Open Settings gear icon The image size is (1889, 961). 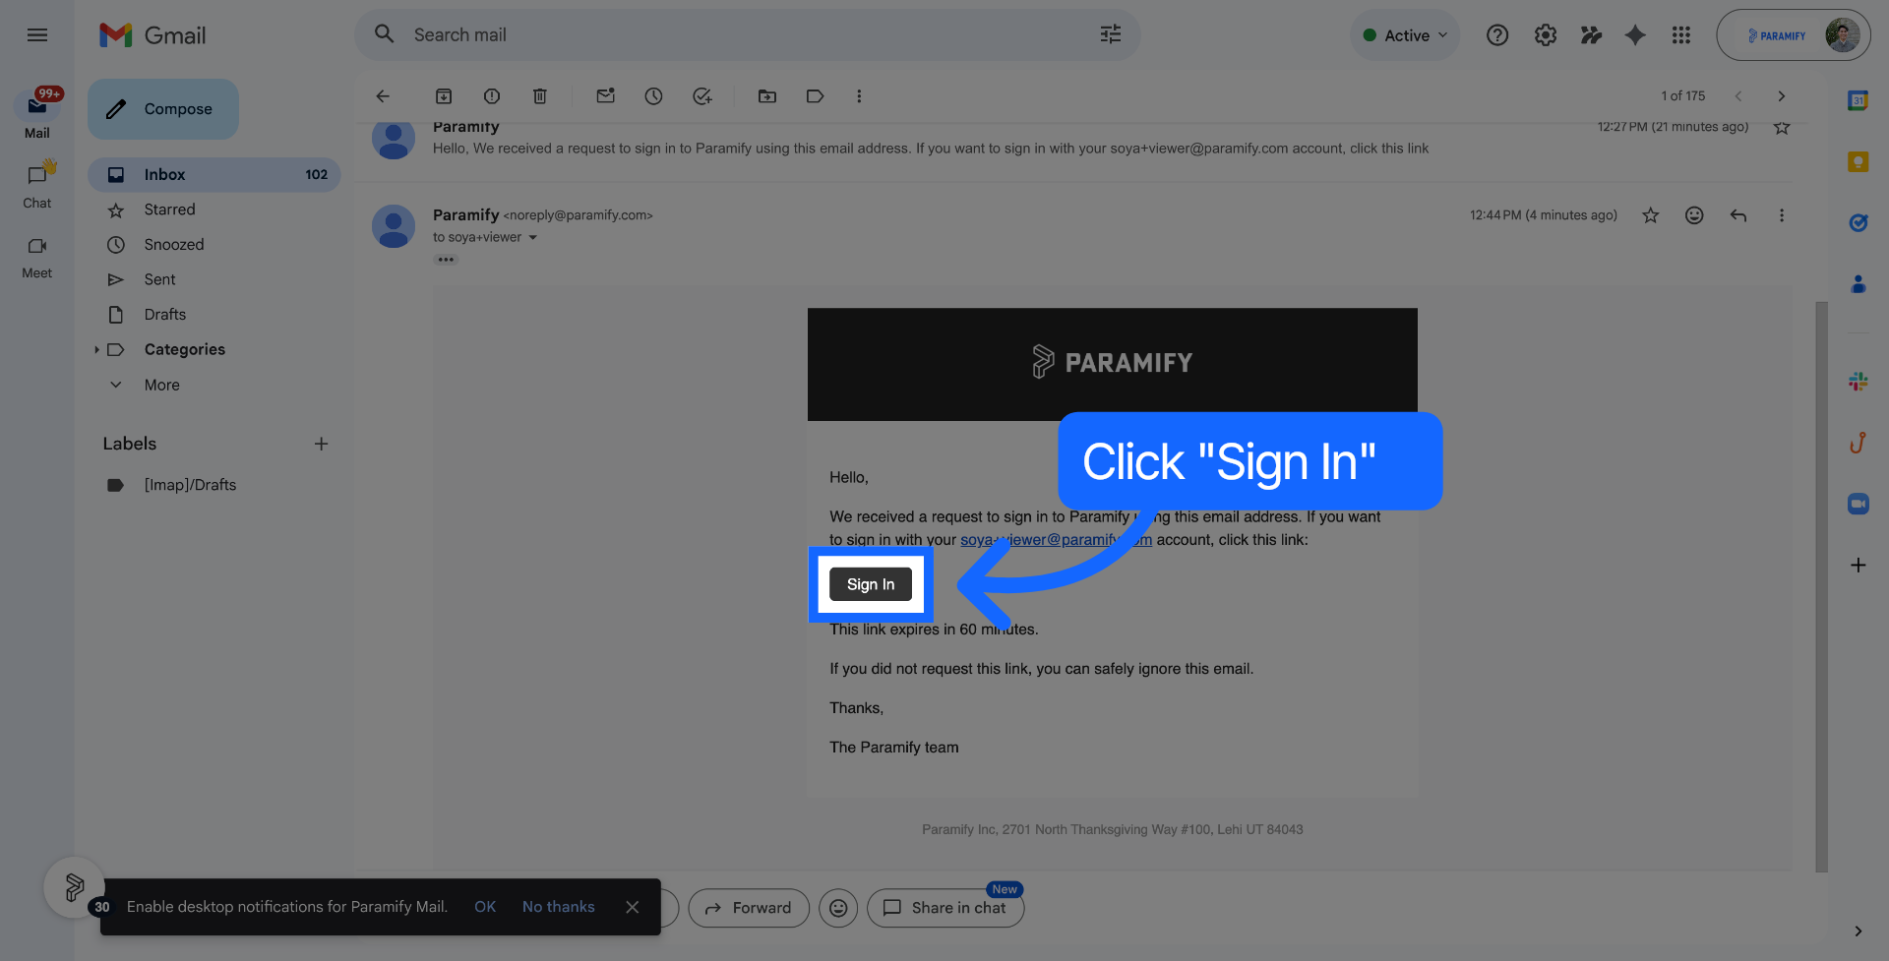[1545, 35]
